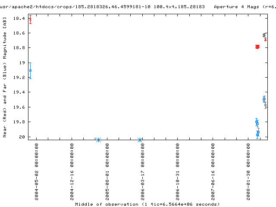The width and height of the screenshot is (276, 207).
Task: Select the '2006-03-17 00:00:00' date label
Action: (x=142, y=172)
